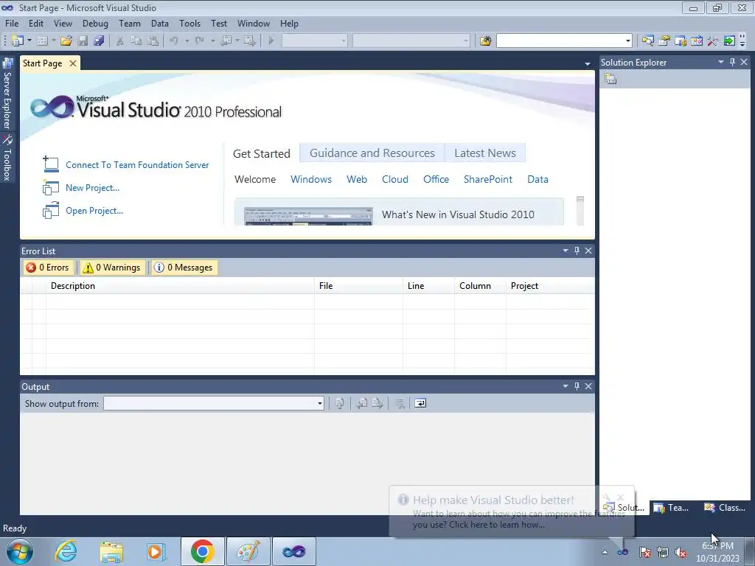Click the Team Explorer toolbar icon
This screenshot has width=755, height=566.
click(x=681, y=41)
